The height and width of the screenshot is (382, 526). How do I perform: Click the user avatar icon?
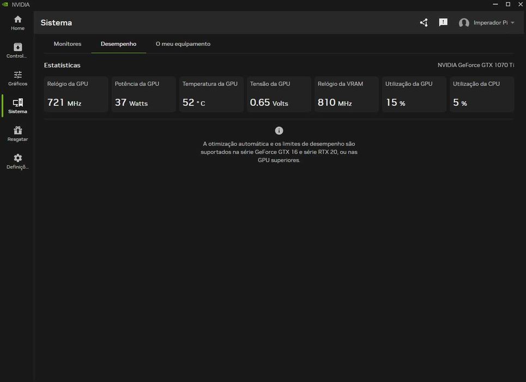coord(464,23)
